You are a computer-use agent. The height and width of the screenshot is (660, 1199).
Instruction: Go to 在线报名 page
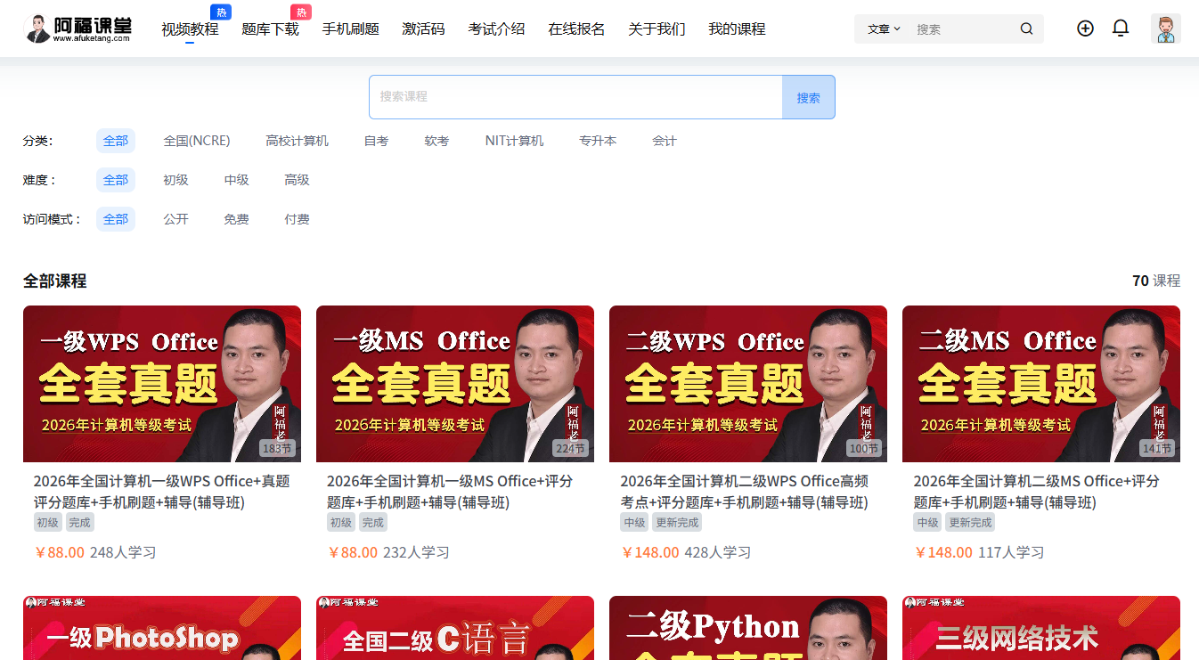(576, 29)
